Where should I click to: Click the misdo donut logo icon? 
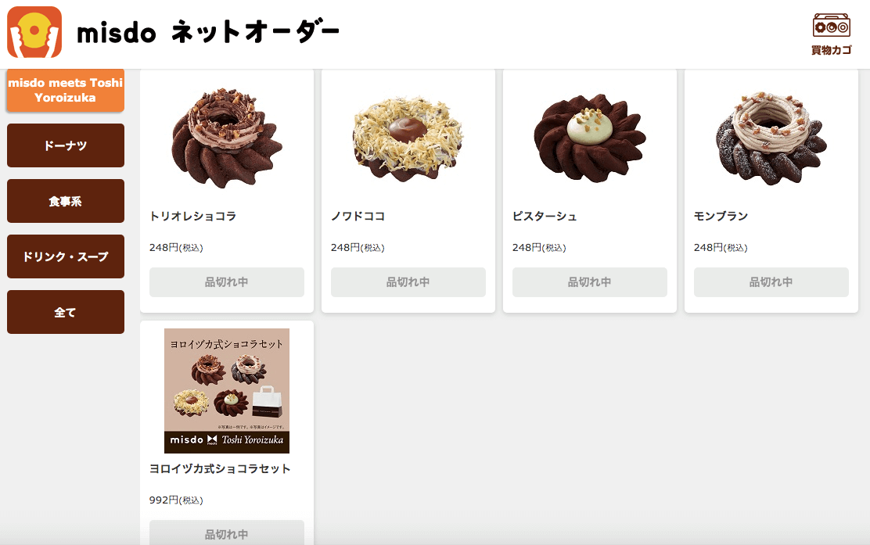click(x=34, y=32)
